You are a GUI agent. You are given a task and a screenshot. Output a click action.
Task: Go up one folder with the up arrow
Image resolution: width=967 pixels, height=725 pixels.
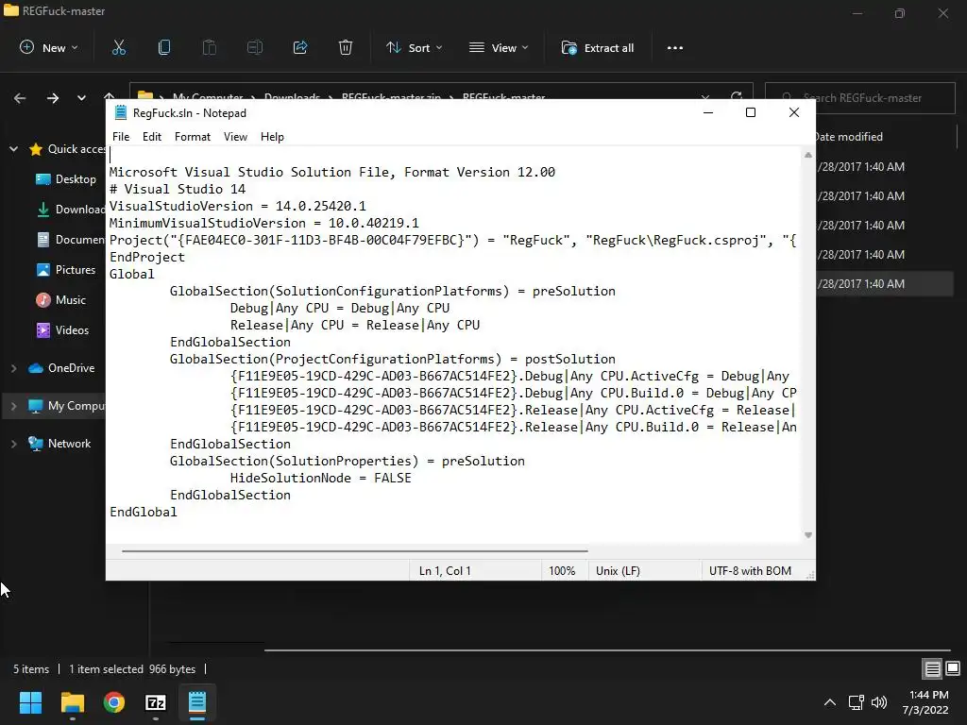[110, 95]
